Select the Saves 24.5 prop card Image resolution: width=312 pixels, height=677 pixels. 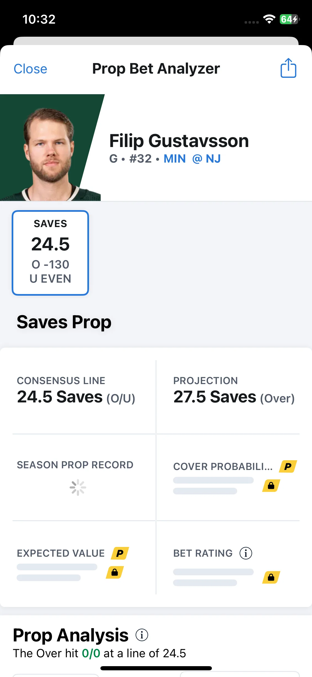[x=50, y=253]
